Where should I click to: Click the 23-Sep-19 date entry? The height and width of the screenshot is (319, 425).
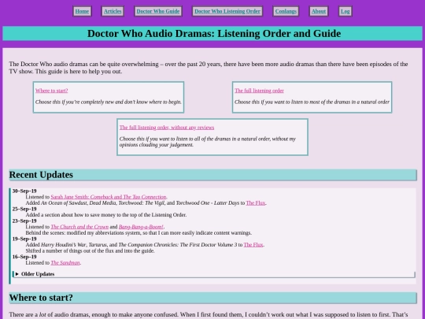point(24,221)
